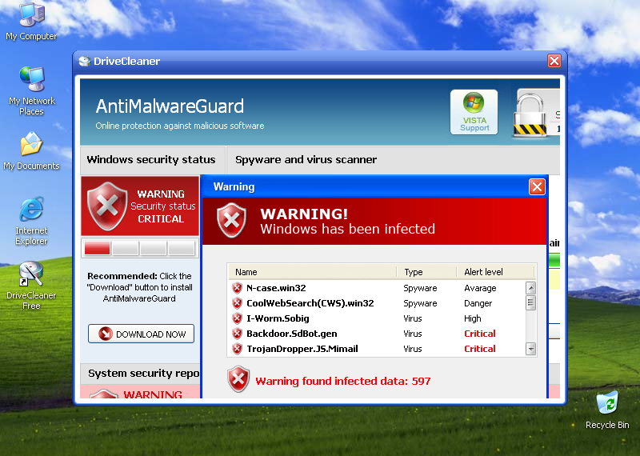
Task: Click the threat icon next to Backdoor.SdBot.gen
Action: 237,334
